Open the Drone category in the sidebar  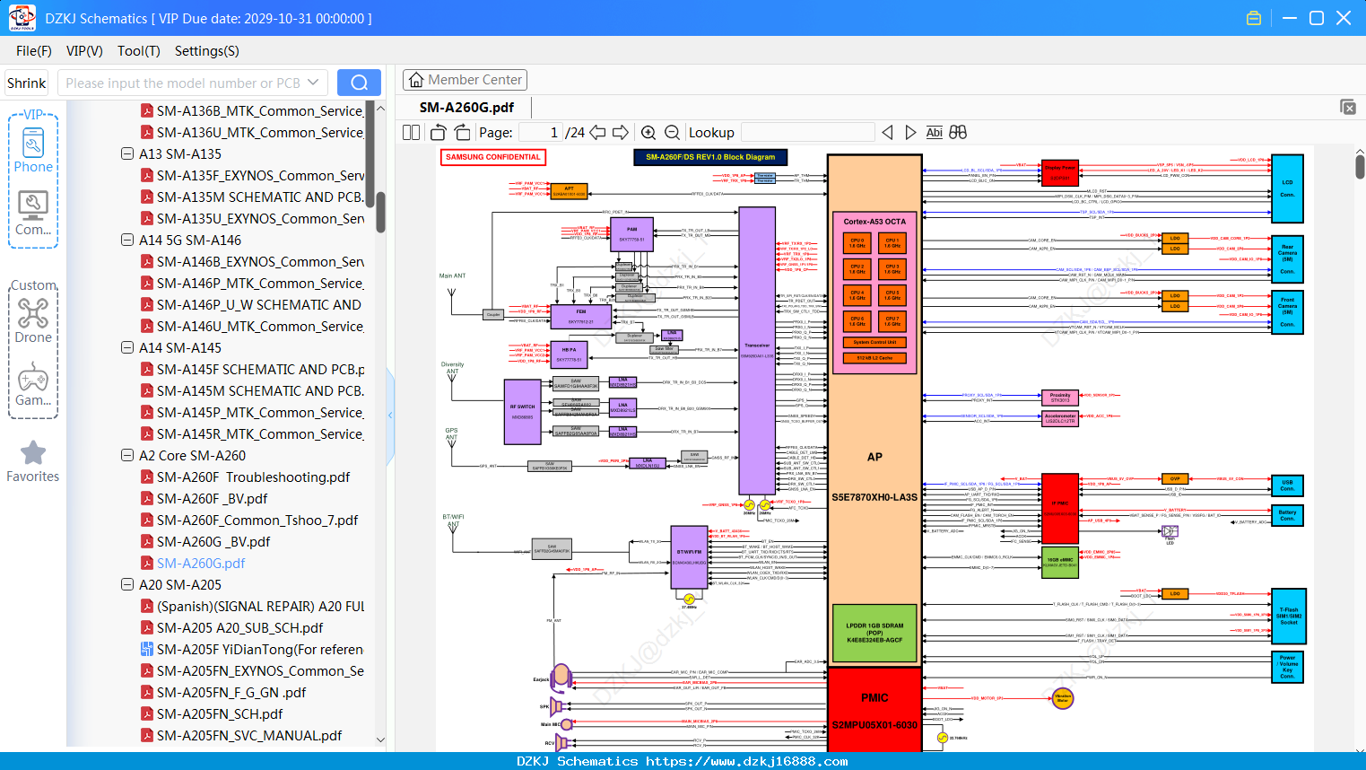click(33, 320)
